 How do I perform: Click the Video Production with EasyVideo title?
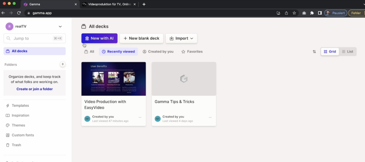(105, 105)
